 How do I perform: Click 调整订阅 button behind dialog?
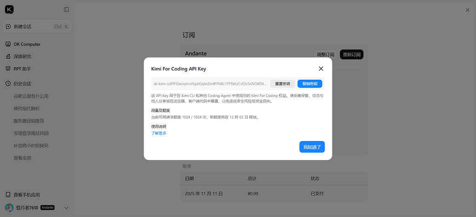[x=325, y=55]
